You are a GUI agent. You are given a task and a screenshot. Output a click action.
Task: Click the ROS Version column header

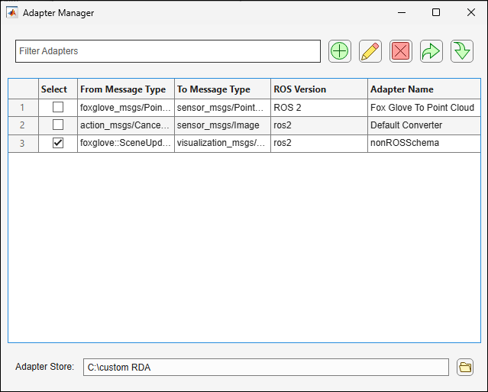(x=319, y=89)
